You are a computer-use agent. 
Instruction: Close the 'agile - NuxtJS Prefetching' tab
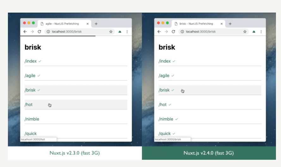(x=88, y=24)
